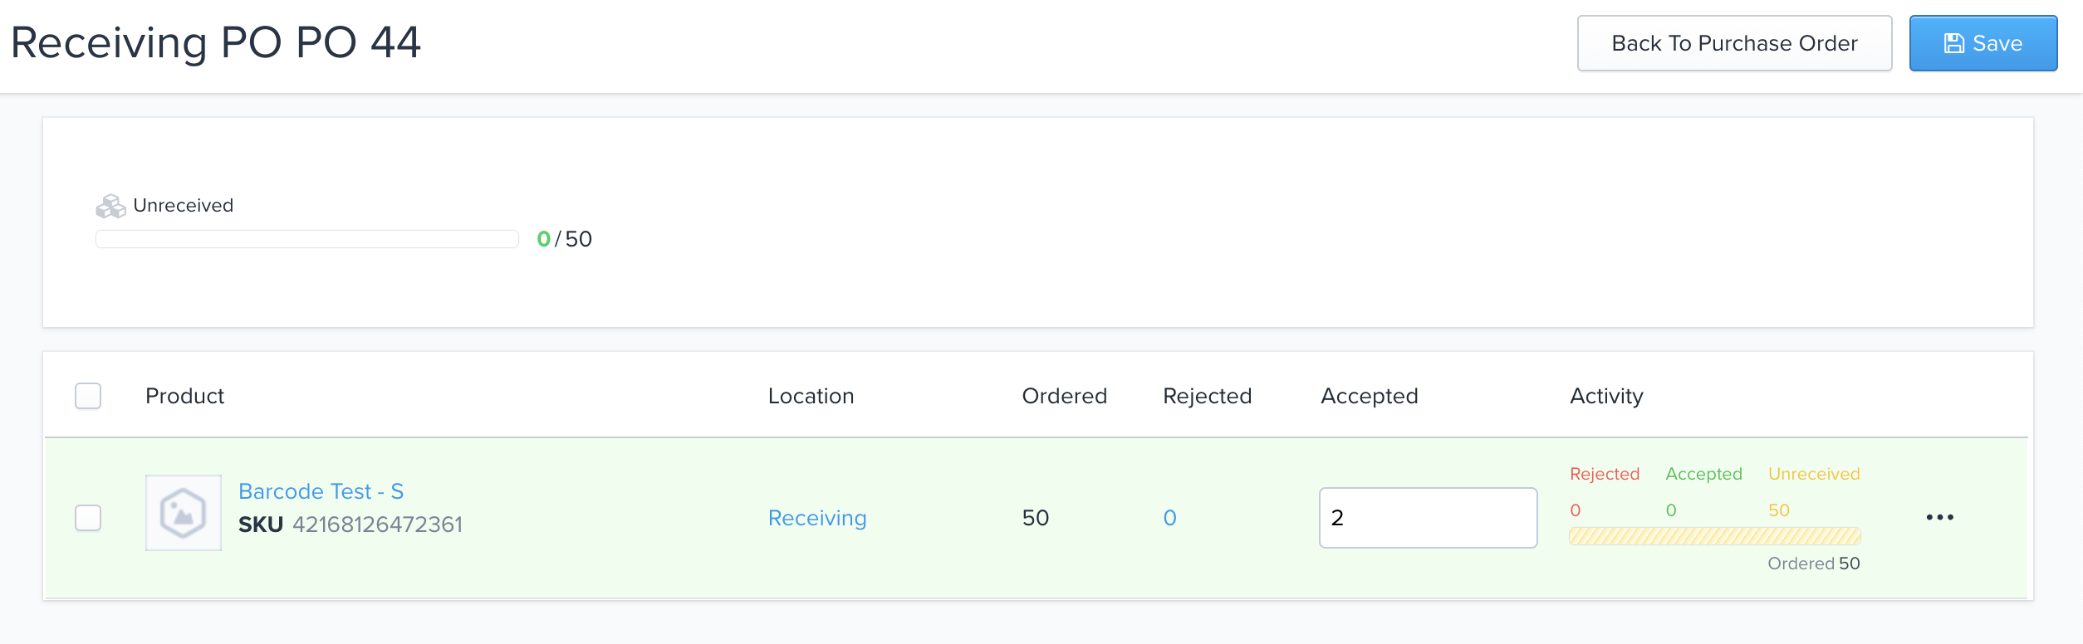Check the Barcode Test - S row checkbox
This screenshot has height=644, width=2083.
point(88,518)
